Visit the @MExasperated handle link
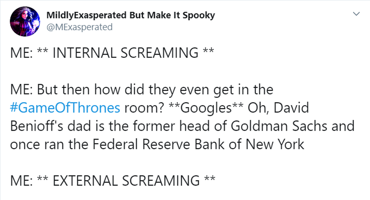 (80, 27)
